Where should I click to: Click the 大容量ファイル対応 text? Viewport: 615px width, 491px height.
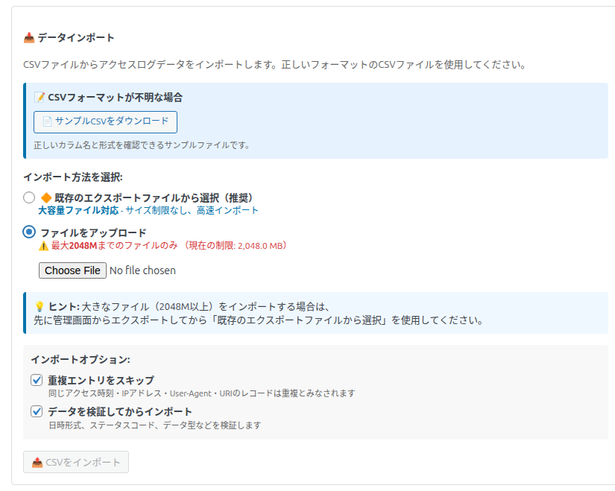click(x=78, y=211)
